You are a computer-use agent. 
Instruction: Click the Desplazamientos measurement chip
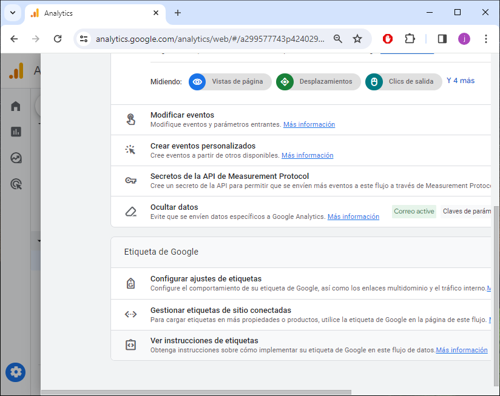tap(318, 82)
